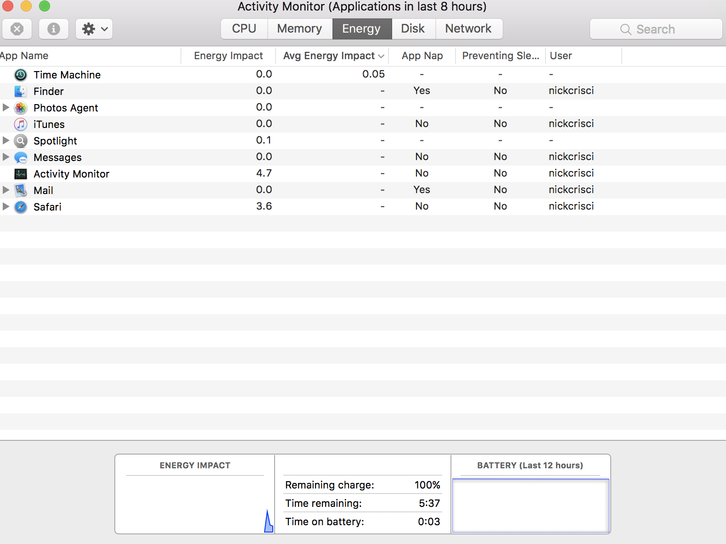726x544 pixels.
Task: Click Spotlight's 0.1 energy value
Action: pyautogui.click(x=264, y=140)
